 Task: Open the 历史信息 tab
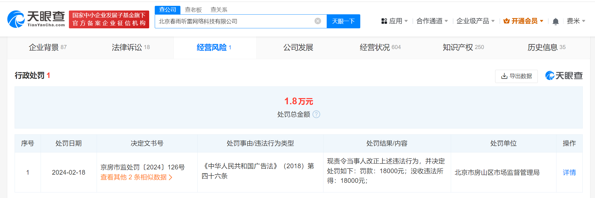point(547,47)
